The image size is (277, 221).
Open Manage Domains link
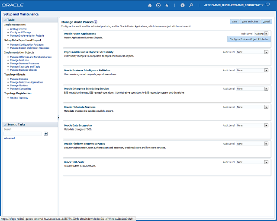[19, 79]
